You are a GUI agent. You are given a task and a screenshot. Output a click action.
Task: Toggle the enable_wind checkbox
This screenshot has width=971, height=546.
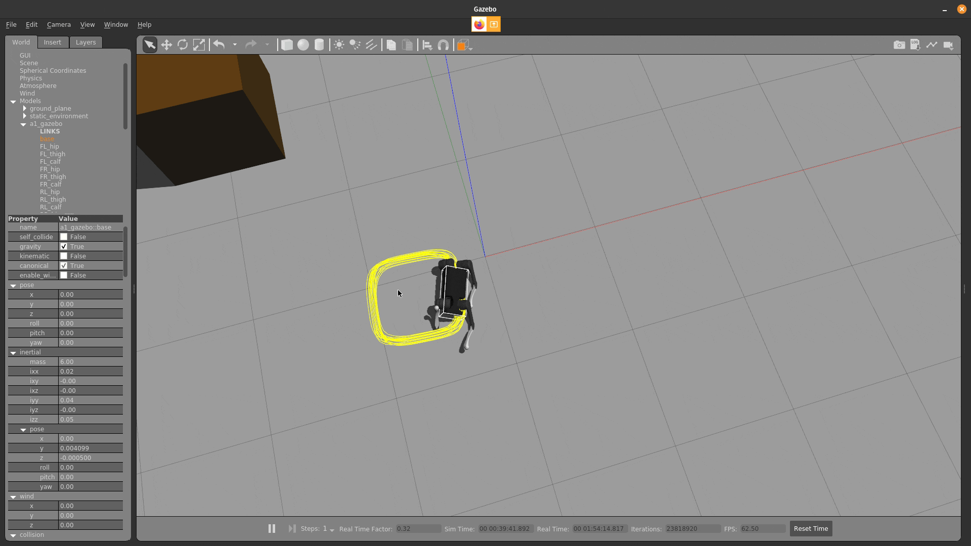[64, 275]
